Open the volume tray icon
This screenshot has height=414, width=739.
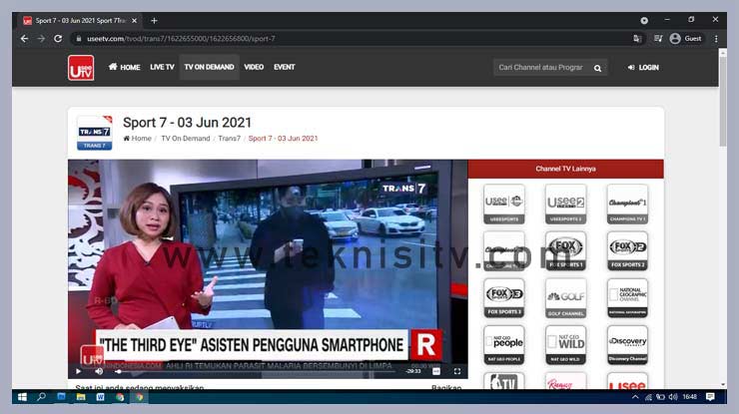[672, 397]
